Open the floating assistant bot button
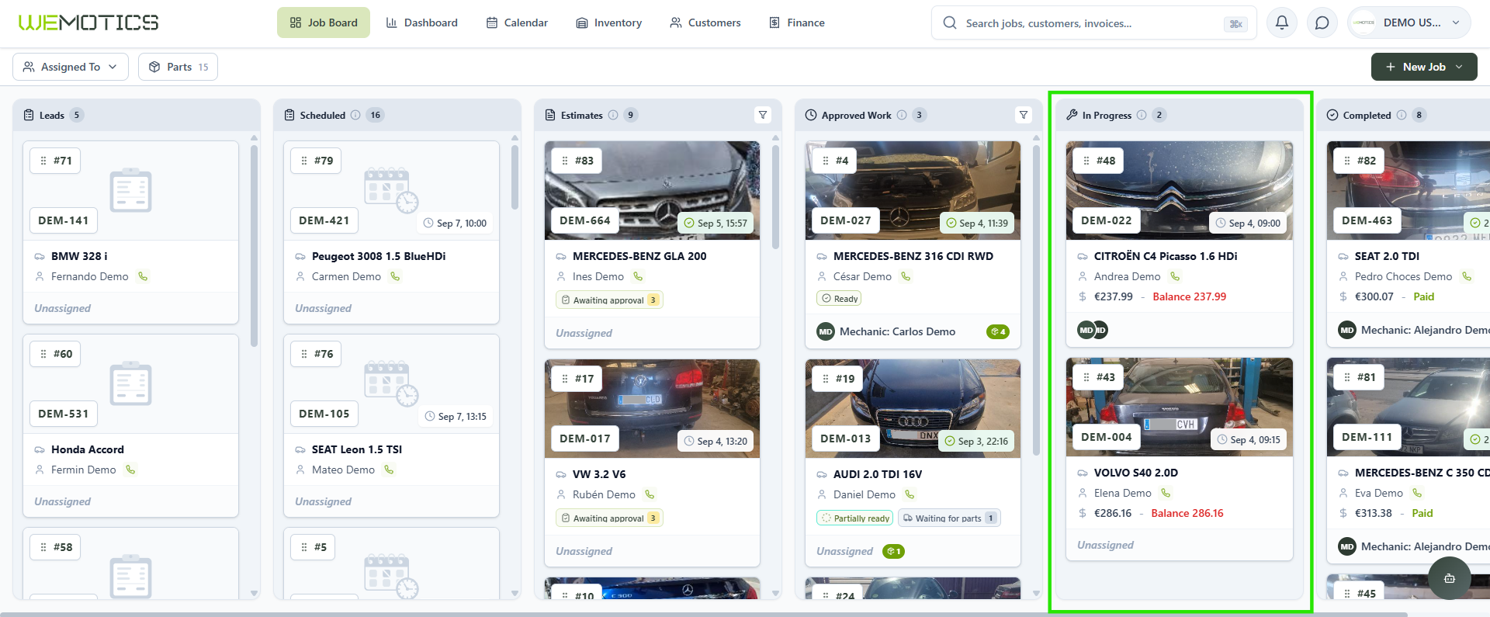This screenshot has width=1490, height=617. click(1449, 578)
